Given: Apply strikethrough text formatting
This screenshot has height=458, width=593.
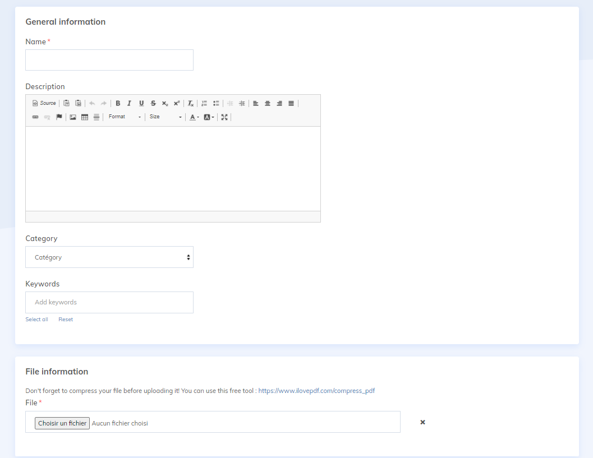Looking at the screenshot, I should pyautogui.click(x=153, y=103).
